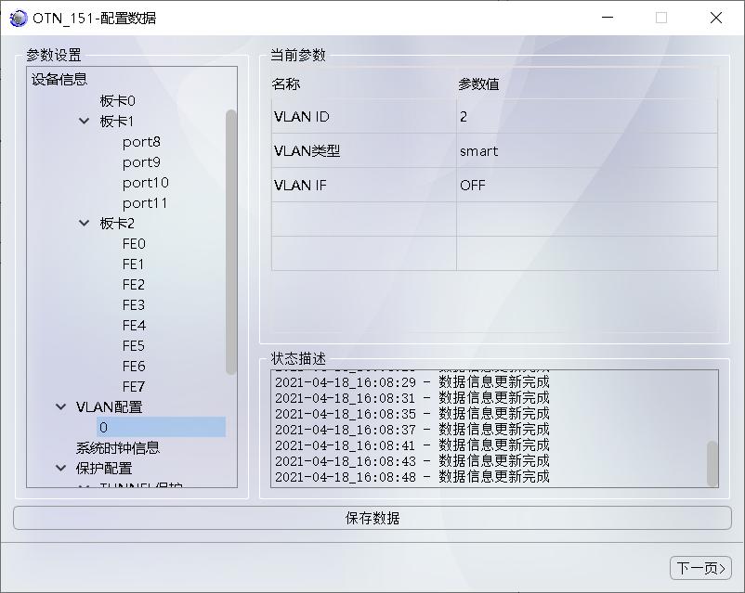745x593 pixels.
Task: Select port8 under 板卡1
Action: pos(141,141)
